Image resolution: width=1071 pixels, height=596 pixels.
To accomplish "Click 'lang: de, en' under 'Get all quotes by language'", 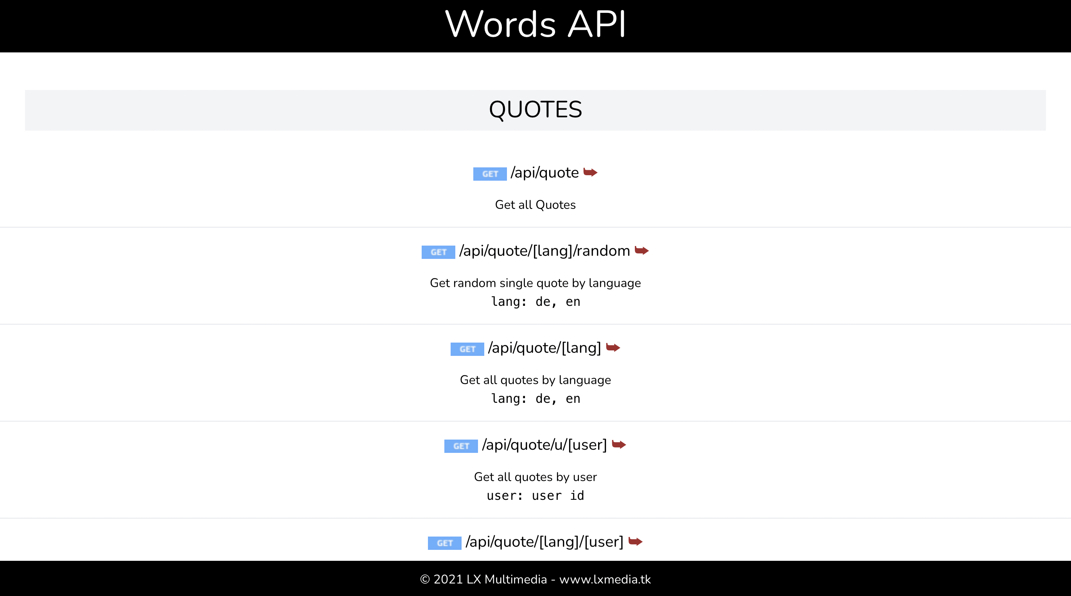I will 535,398.
